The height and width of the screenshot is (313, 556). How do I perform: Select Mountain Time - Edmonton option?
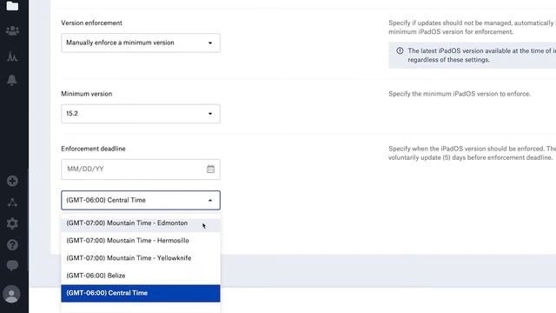[141, 223]
